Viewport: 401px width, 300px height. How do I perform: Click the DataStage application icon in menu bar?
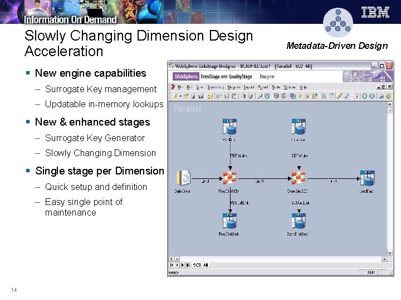click(173, 87)
